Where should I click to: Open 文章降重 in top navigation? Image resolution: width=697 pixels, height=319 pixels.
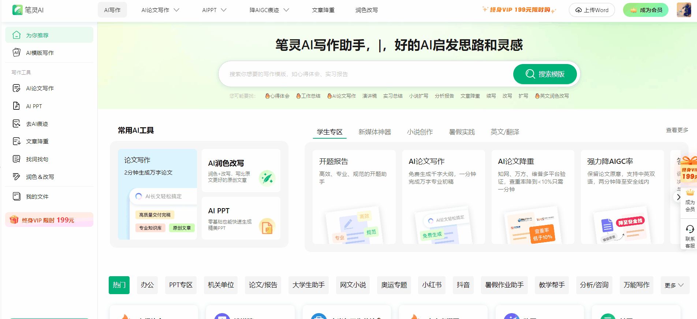coord(323,10)
